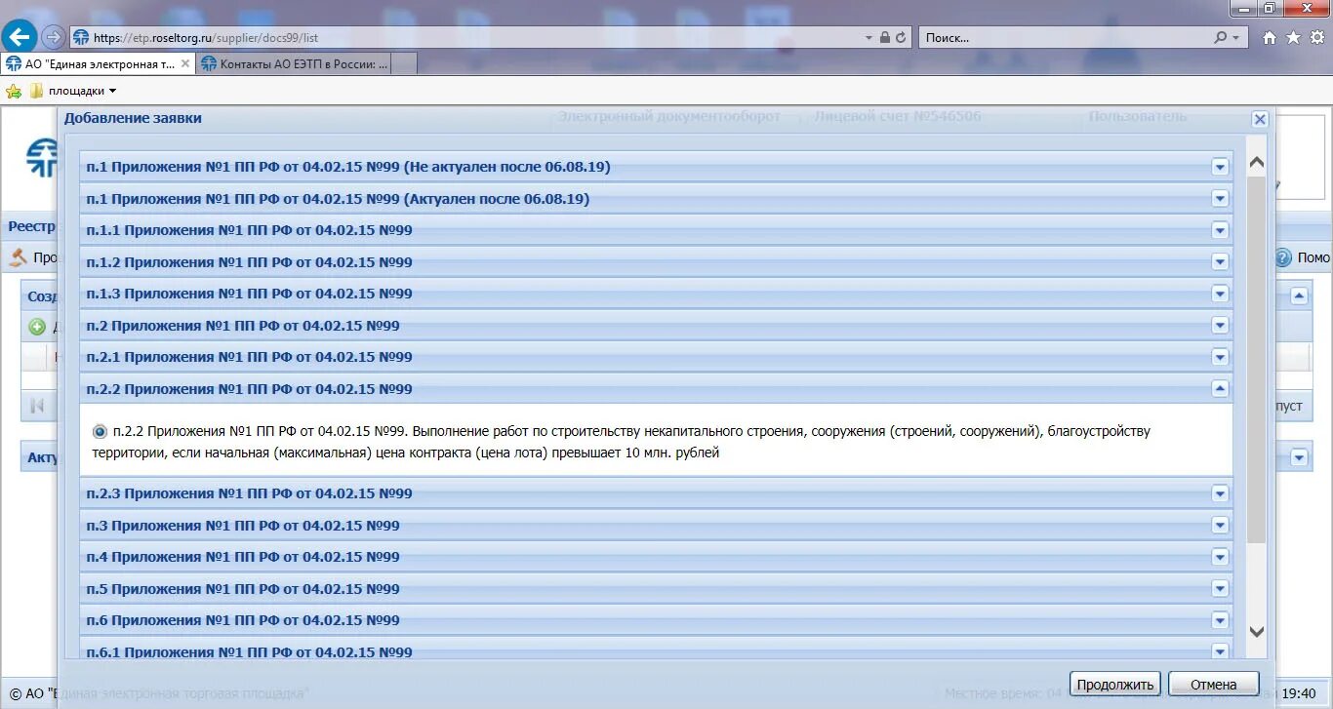Viewport: 1333px width, 709px height.
Task: Click the search magnifier icon
Action: pyautogui.click(x=1220, y=38)
